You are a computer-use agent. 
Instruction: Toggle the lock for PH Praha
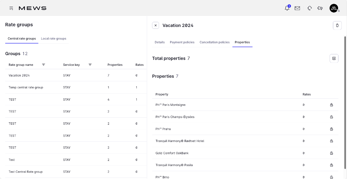331,129
